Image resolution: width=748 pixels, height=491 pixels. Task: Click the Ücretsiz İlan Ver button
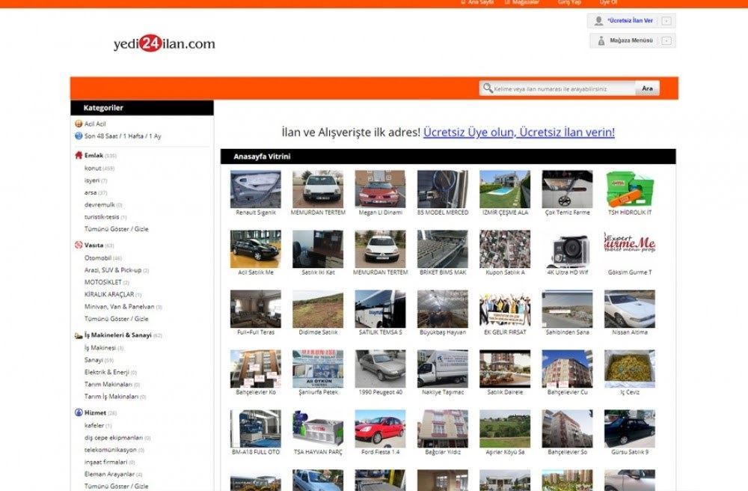[x=631, y=21]
